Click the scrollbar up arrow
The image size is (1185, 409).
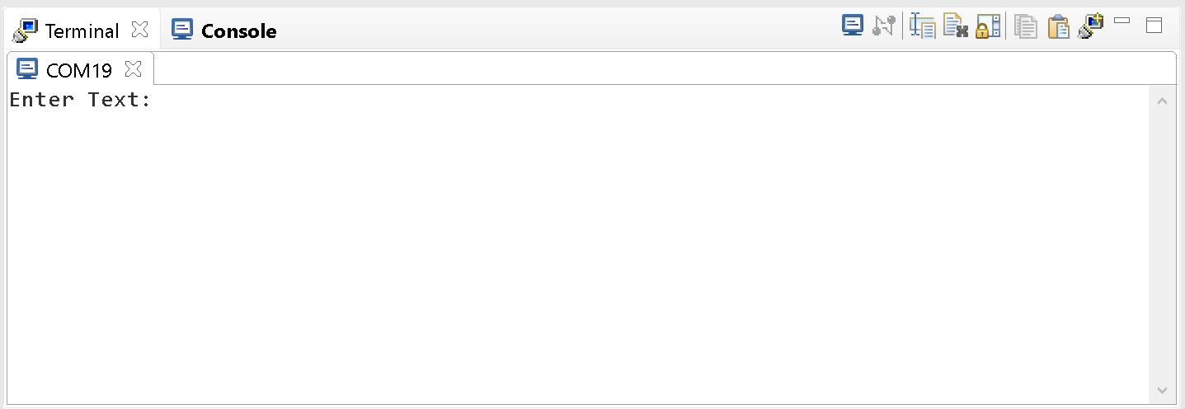pos(1162,101)
